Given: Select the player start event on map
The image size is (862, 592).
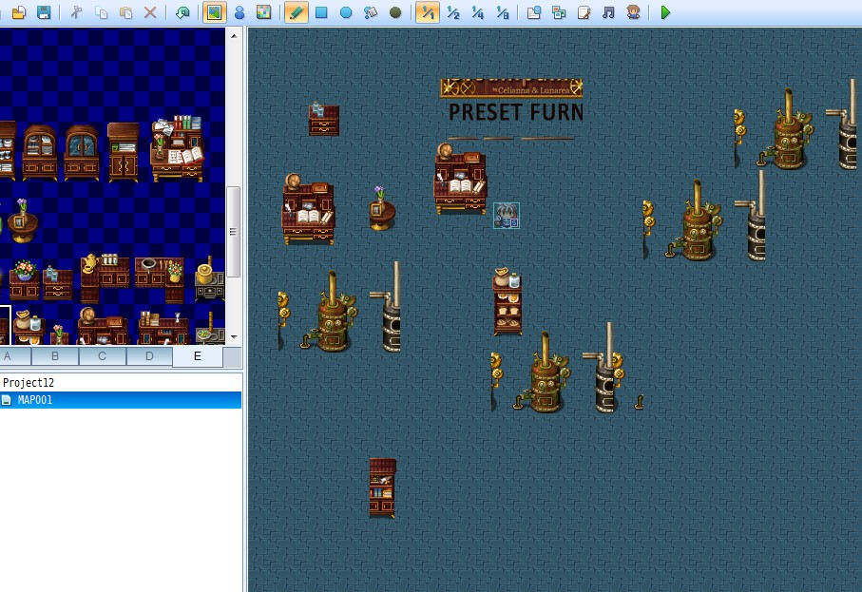Looking at the screenshot, I should pos(507,216).
